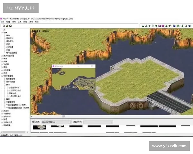This screenshot has height=154, width=193.
Task: Click the up-arrow raise tile icon
Action: (170, 26)
